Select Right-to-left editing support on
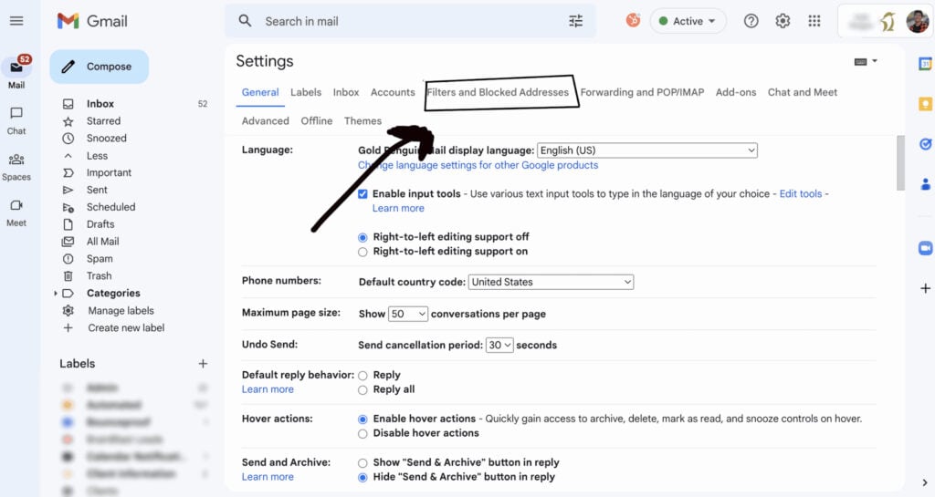 pos(363,252)
